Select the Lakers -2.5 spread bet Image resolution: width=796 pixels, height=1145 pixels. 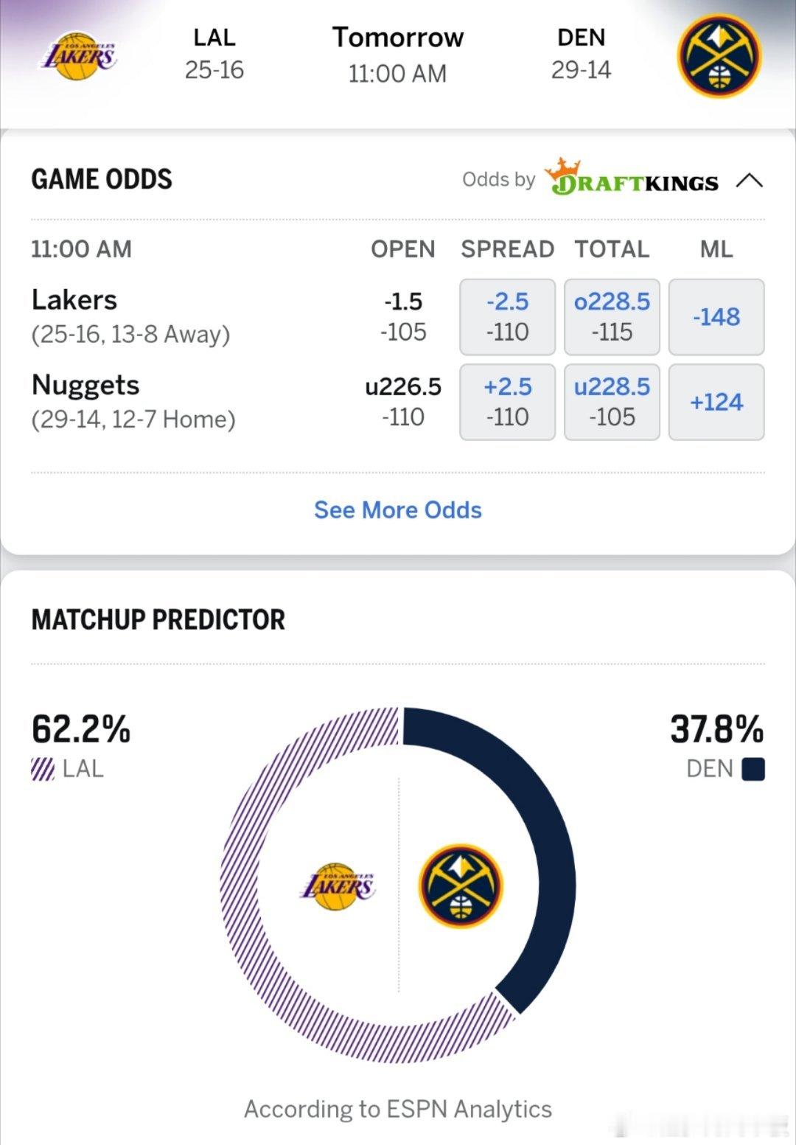tap(507, 317)
